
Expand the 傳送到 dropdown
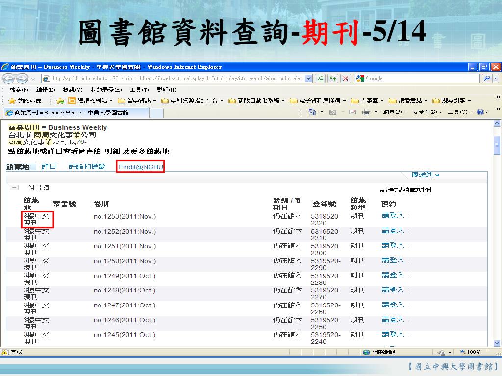click(425, 175)
